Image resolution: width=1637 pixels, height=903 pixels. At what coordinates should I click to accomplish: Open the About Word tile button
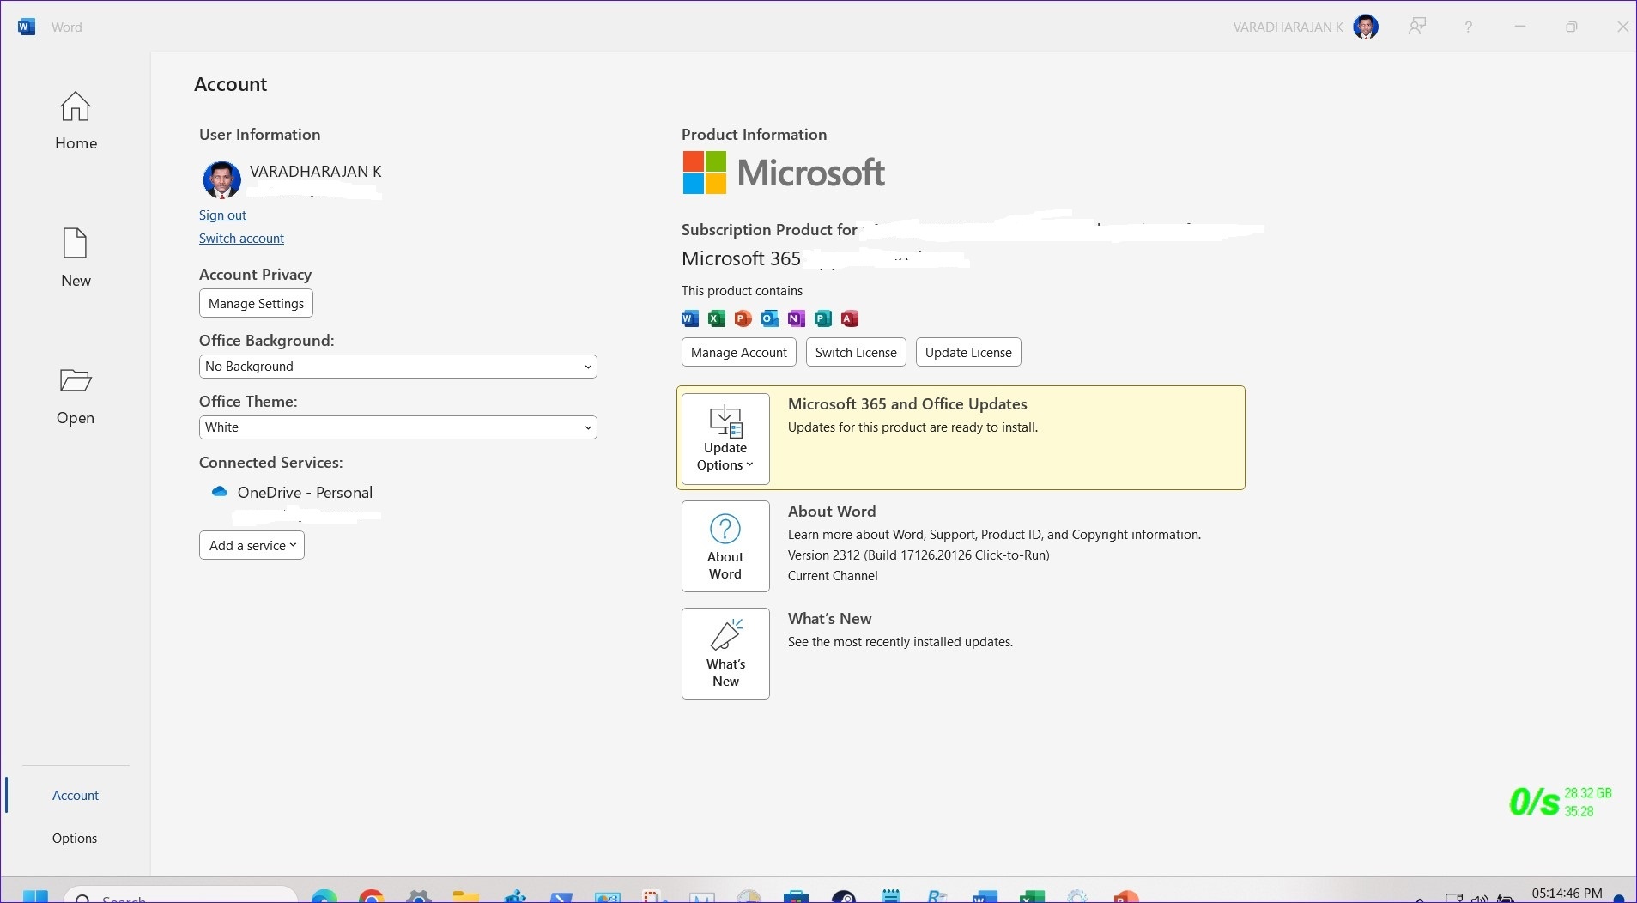coord(725,546)
